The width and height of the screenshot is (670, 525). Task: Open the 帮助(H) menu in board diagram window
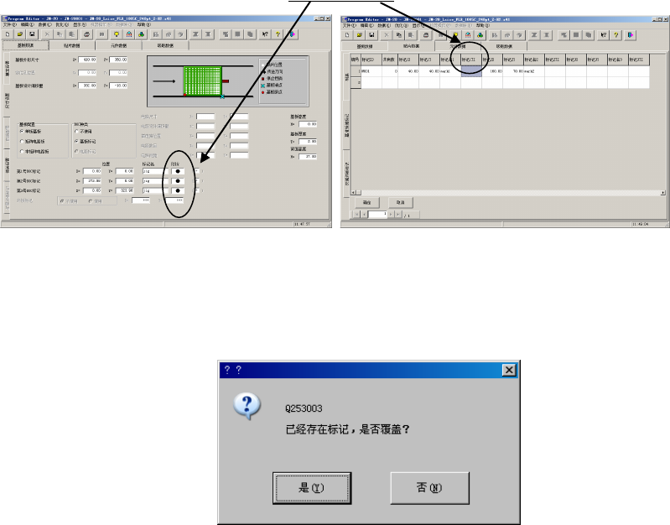pos(144,25)
